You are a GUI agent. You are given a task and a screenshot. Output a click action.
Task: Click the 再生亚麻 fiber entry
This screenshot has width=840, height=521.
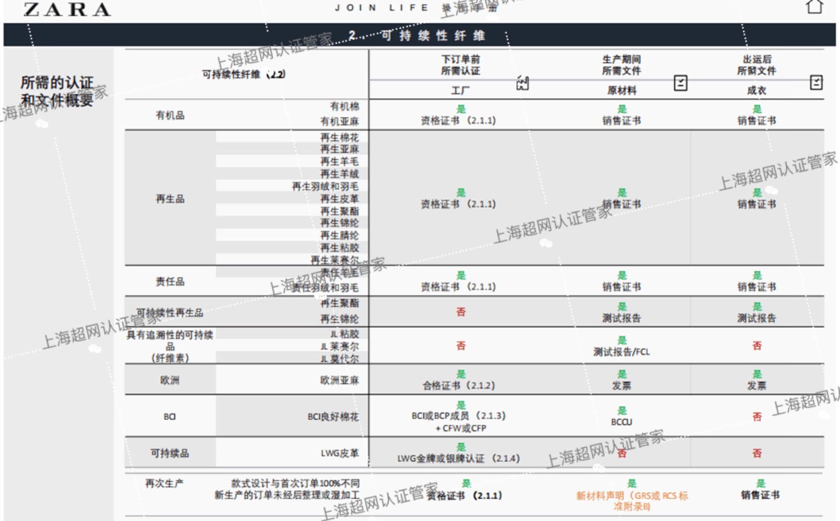pyautogui.click(x=339, y=149)
